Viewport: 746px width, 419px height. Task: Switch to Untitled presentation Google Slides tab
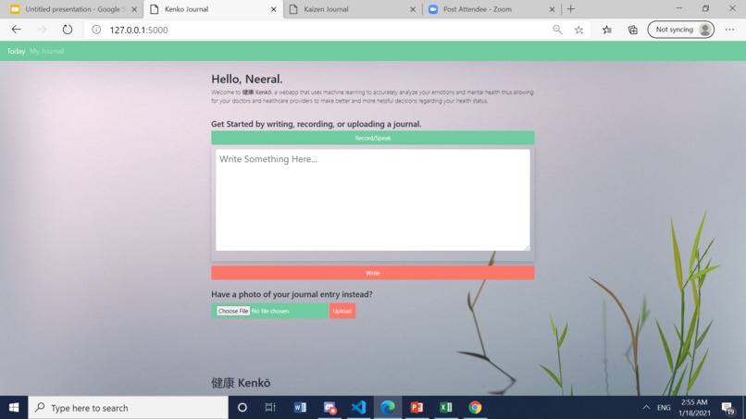(69, 9)
